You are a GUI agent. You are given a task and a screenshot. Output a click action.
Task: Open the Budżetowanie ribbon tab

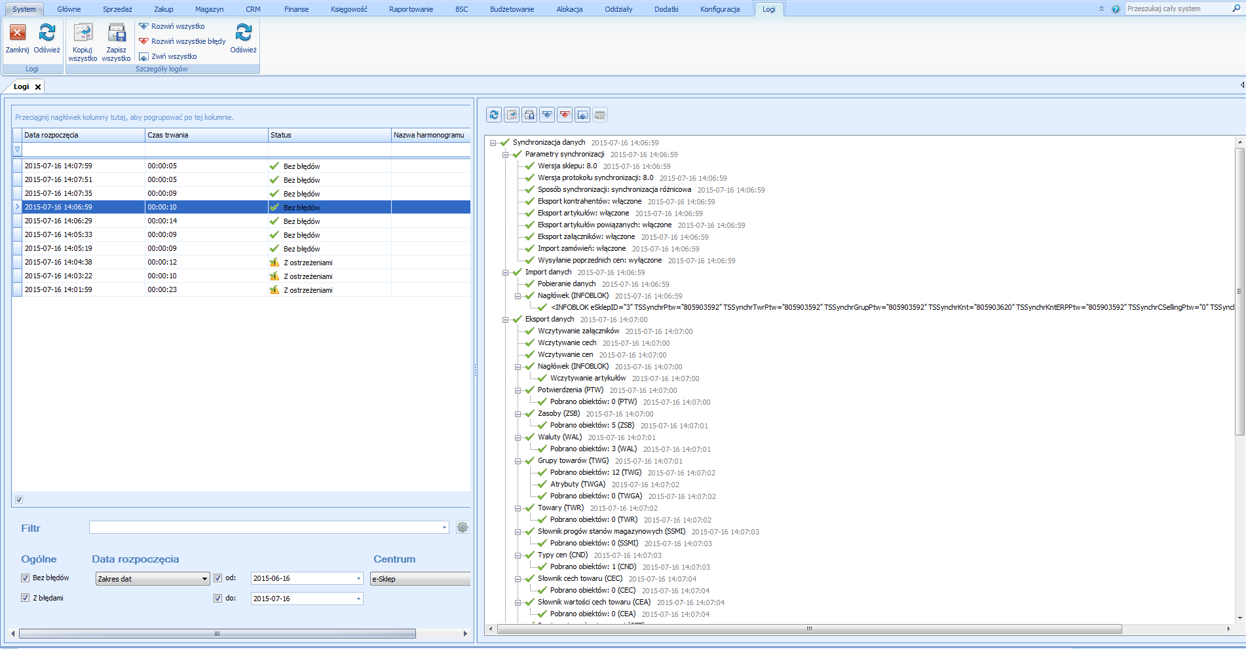click(512, 9)
